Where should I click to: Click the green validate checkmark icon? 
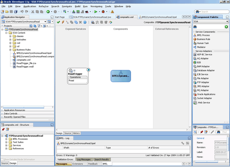pos(58,22)
